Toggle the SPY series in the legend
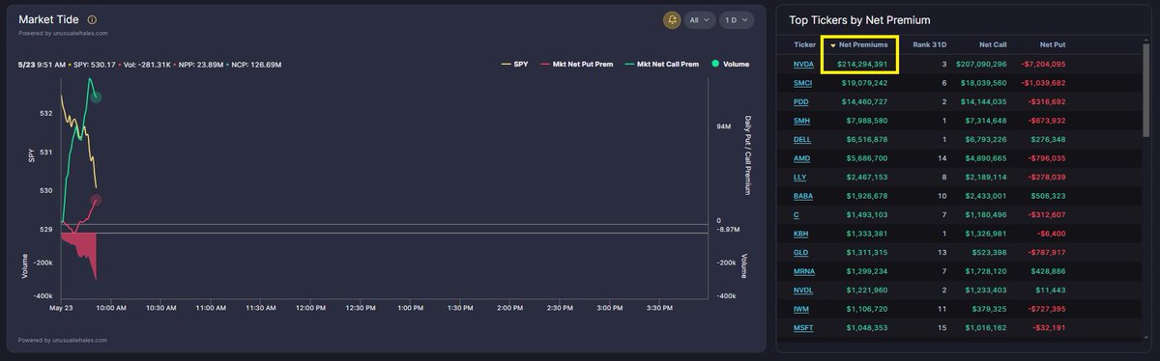The image size is (1160, 361). (x=514, y=64)
